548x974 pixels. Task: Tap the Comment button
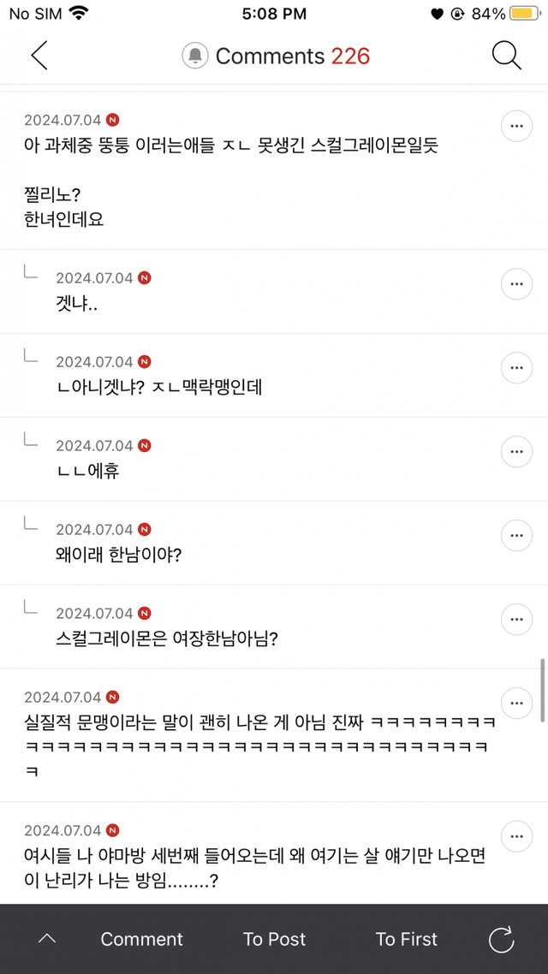coord(142,939)
